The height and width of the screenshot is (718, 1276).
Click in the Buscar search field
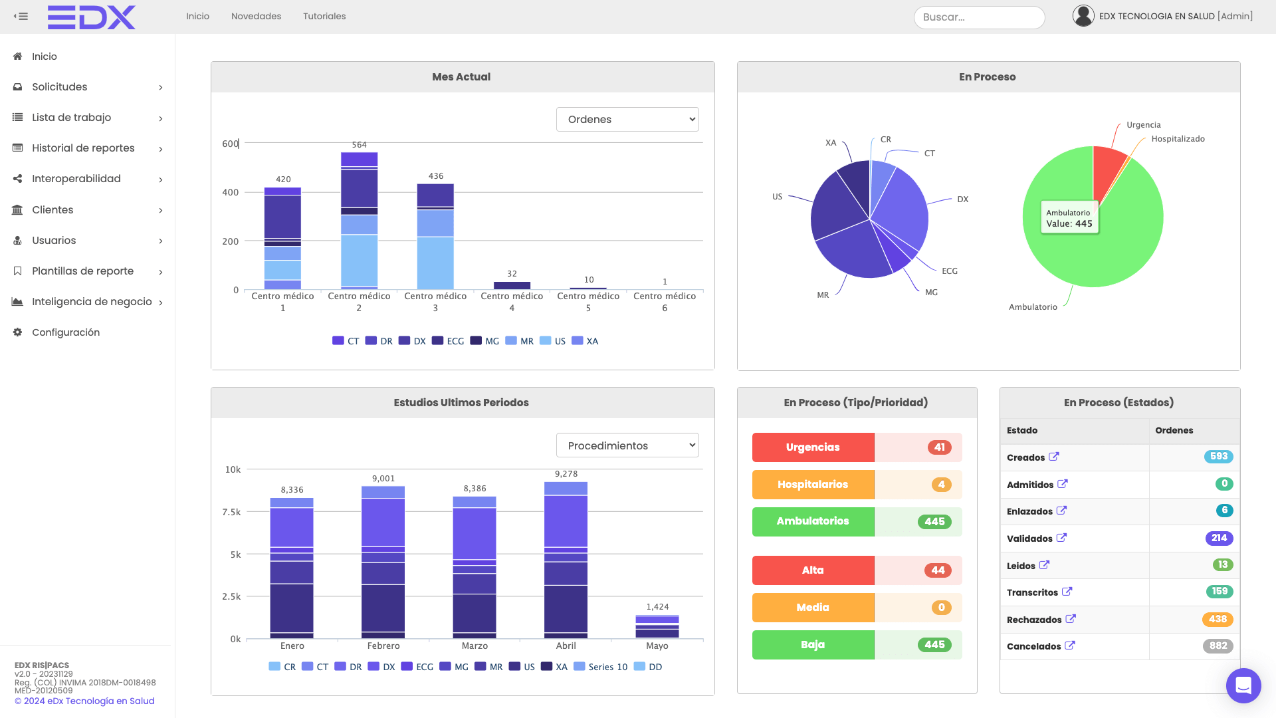point(979,17)
